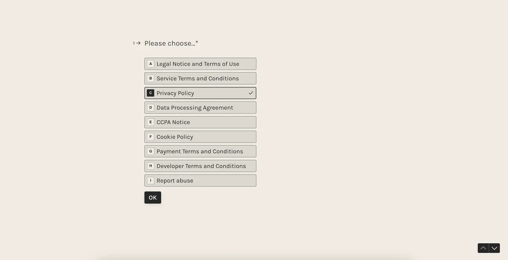Click the letter I key badge
508x260 pixels.
[150, 181]
